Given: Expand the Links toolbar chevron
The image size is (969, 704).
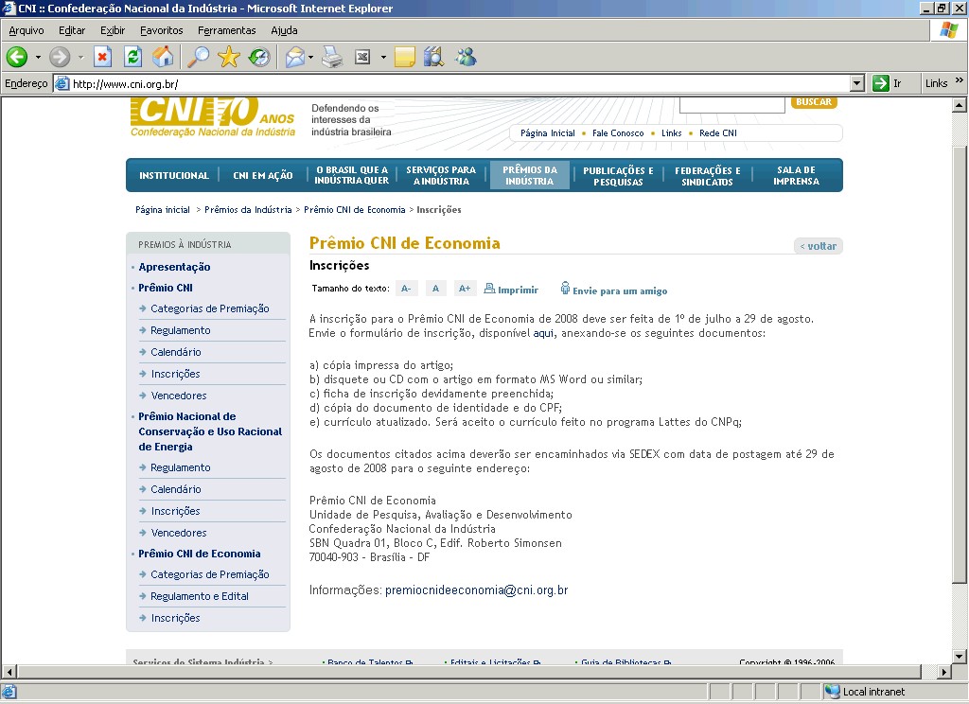Looking at the screenshot, I should [960, 80].
